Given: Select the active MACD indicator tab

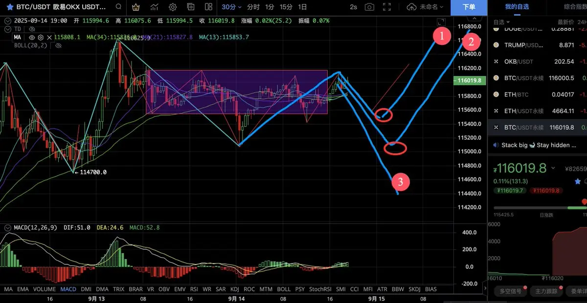Looking at the screenshot, I should click(x=68, y=289).
